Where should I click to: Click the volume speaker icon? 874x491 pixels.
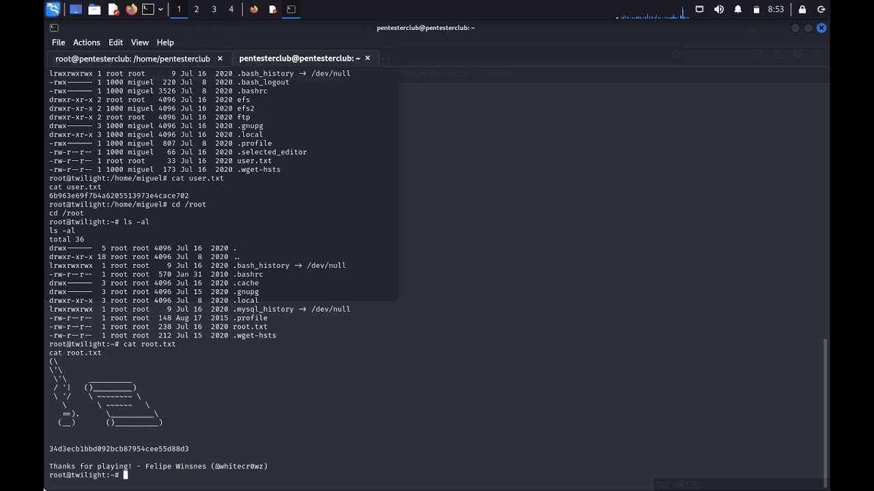718,10
